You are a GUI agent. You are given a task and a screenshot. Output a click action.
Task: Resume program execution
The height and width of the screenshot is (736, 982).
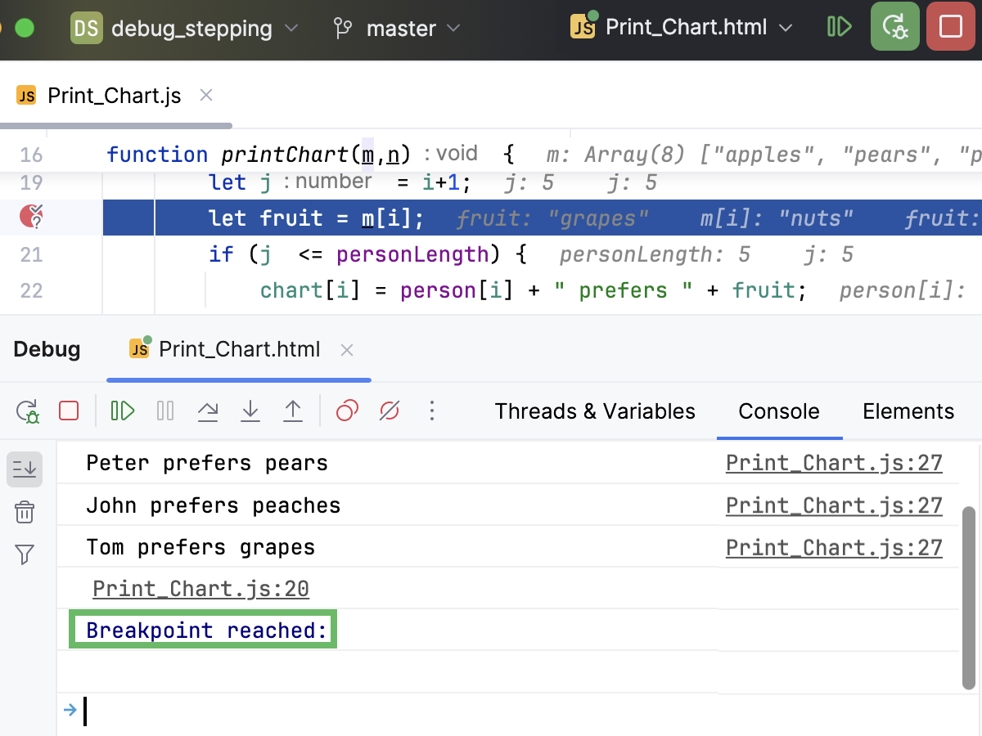[122, 411]
